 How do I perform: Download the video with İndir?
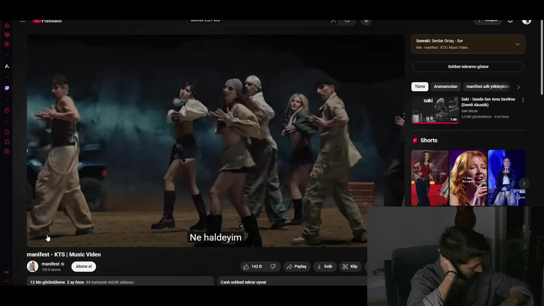325,266
